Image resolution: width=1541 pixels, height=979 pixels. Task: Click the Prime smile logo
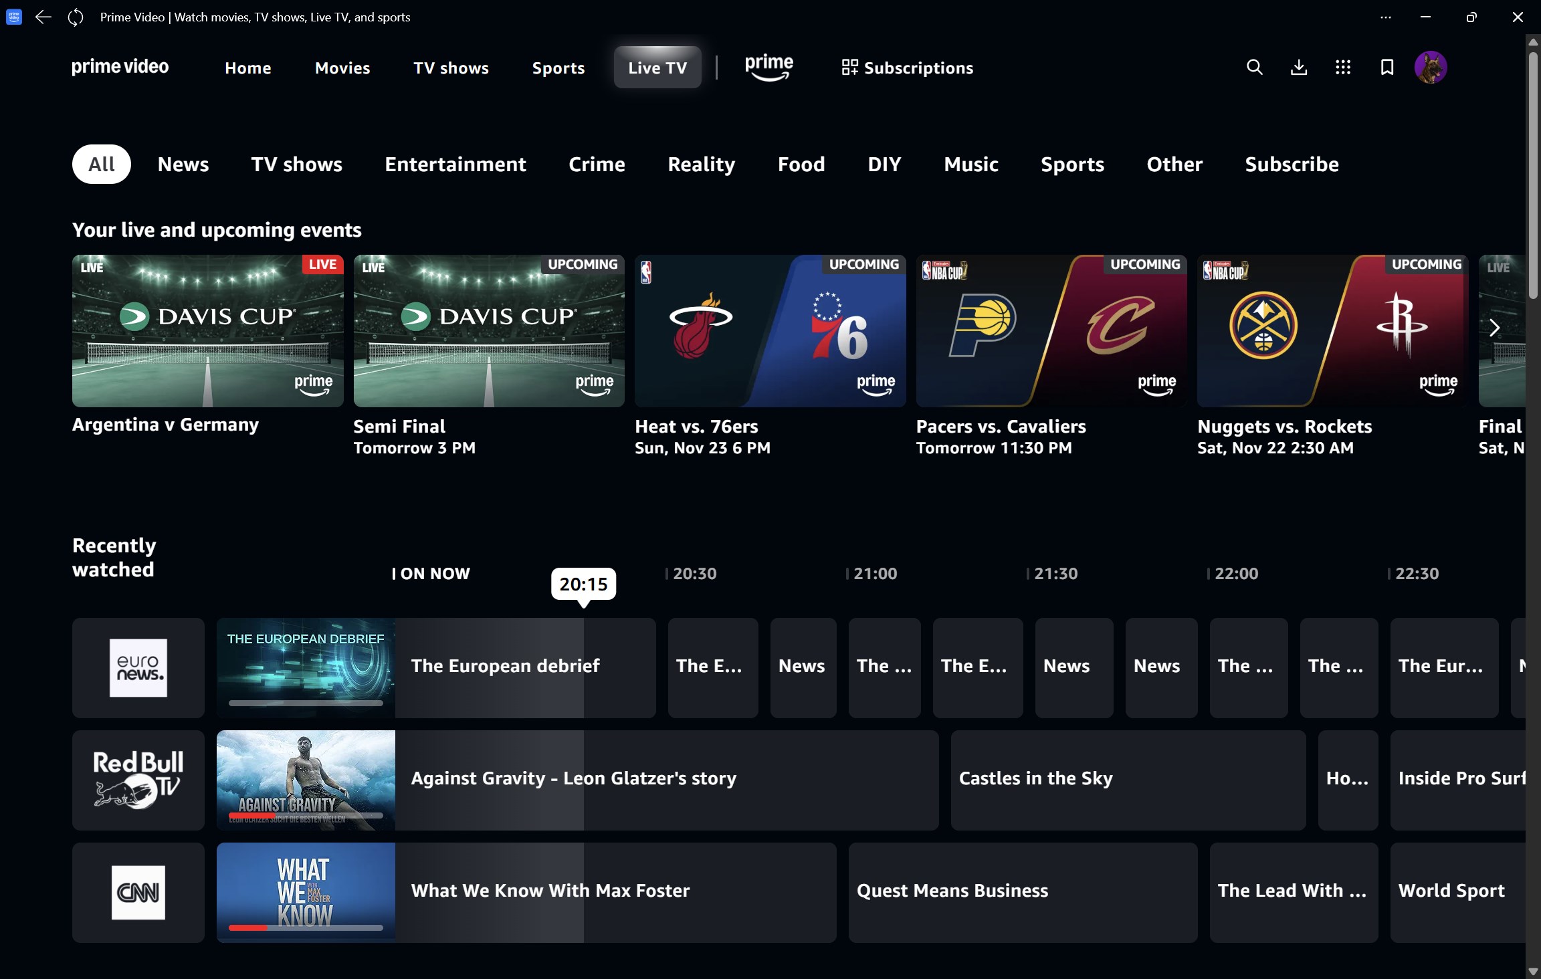tap(768, 67)
